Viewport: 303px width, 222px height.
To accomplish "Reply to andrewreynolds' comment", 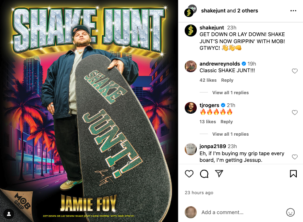I will (227, 80).
